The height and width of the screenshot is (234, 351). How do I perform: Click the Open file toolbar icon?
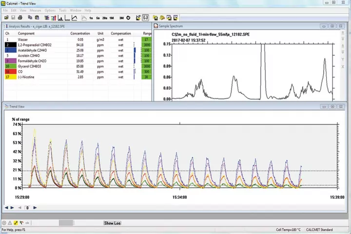(x=6, y=18)
